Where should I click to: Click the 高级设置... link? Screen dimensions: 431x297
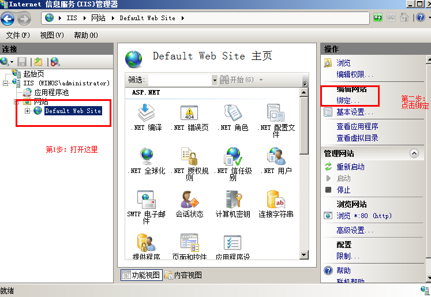point(355,230)
